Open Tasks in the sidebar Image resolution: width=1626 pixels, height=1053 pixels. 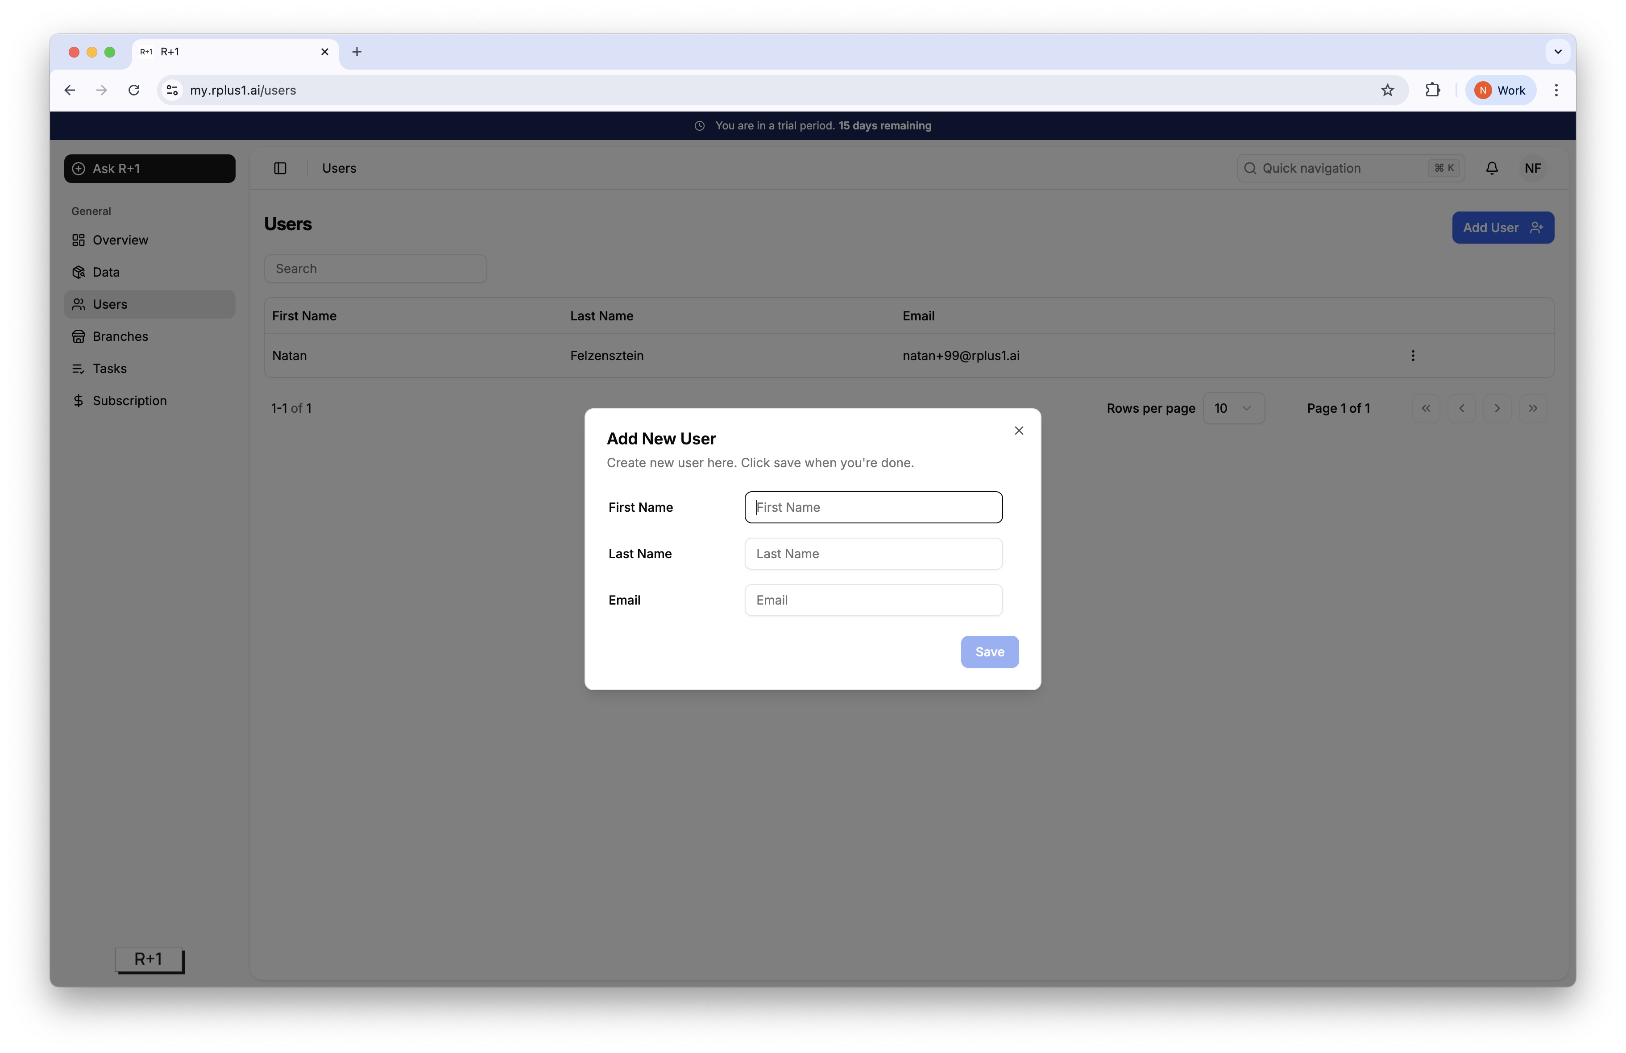[149, 368]
